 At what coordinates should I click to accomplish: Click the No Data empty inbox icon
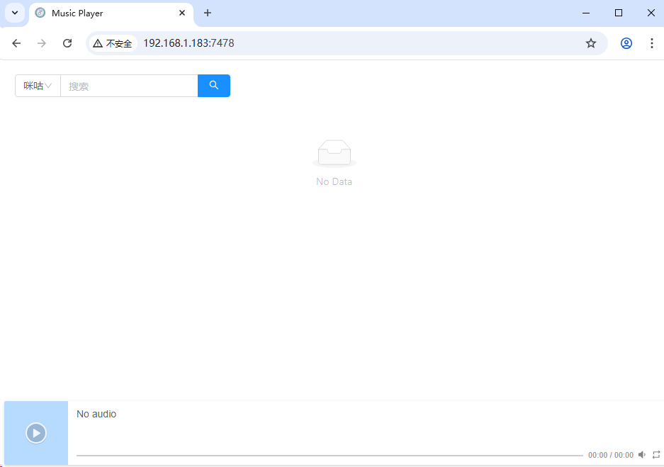pyautogui.click(x=334, y=153)
